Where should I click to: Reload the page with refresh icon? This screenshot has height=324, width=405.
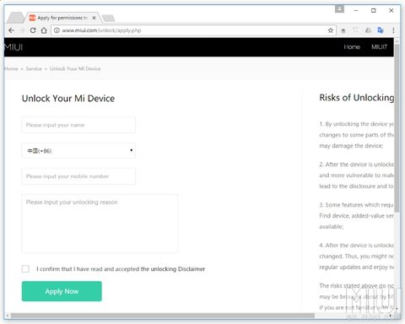[x=33, y=30]
